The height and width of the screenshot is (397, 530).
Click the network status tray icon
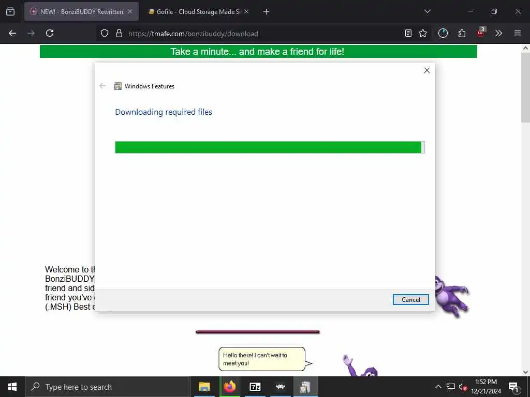tap(451, 387)
